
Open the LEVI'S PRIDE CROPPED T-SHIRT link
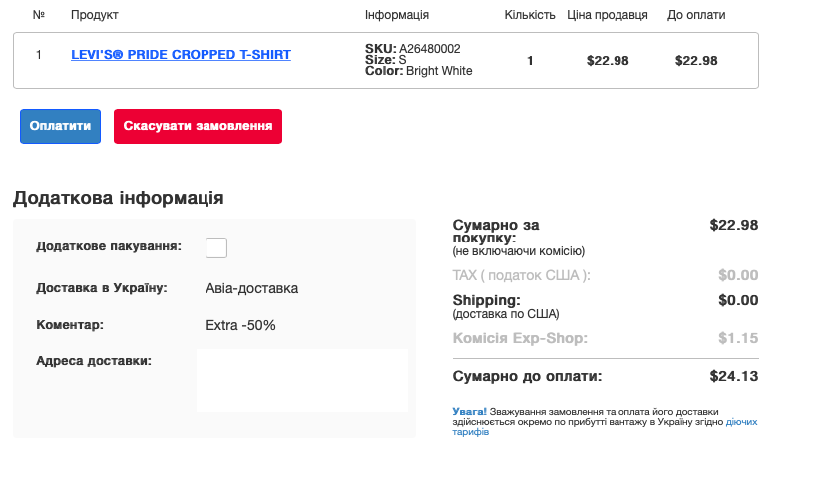182,55
